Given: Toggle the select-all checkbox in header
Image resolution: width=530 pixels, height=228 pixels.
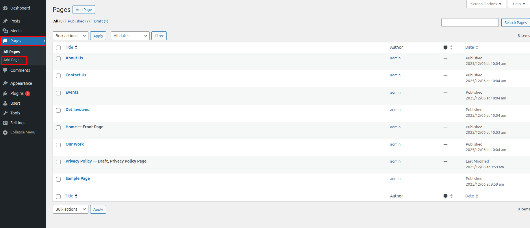Looking at the screenshot, I should (x=58, y=48).
